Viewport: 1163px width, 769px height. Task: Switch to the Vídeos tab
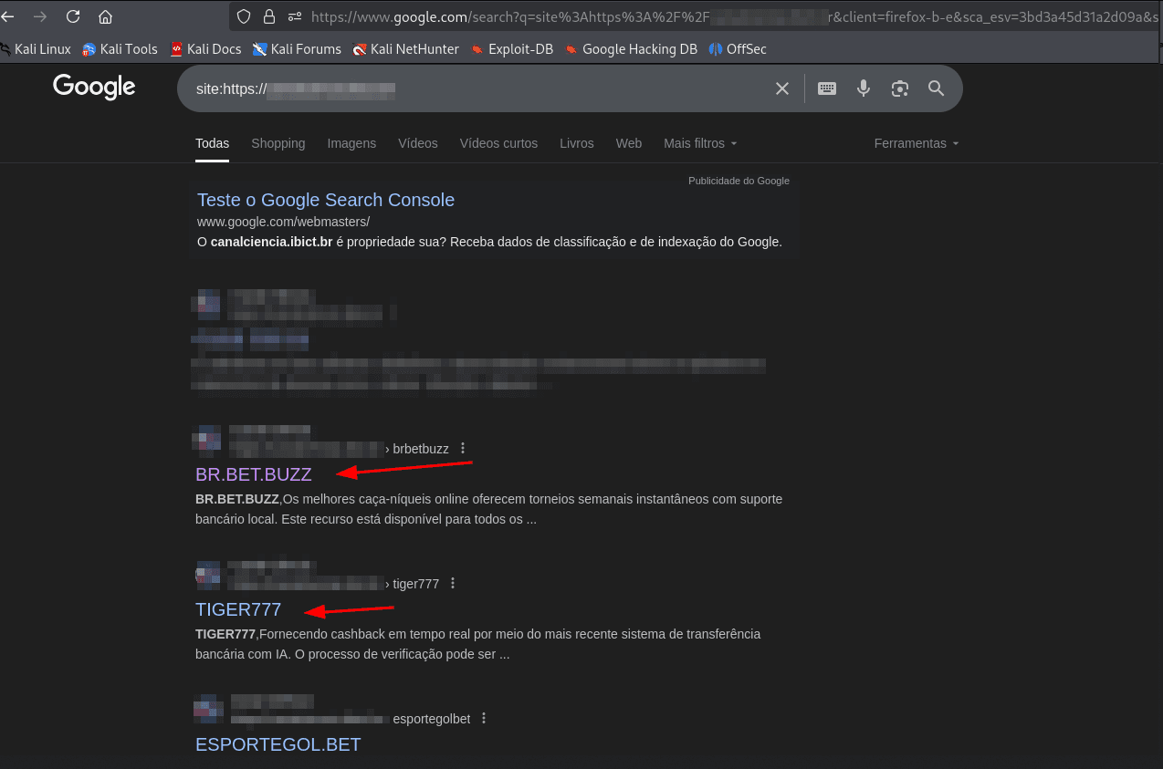click(x=418, y=143)
